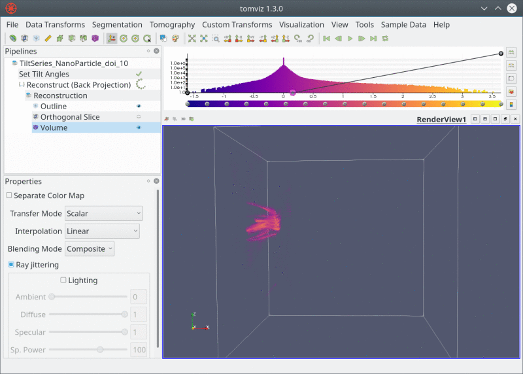The height and width of the screenshot is (374, 523).
Task: Open the Visualization menu
Action: [x=301, y=25]
